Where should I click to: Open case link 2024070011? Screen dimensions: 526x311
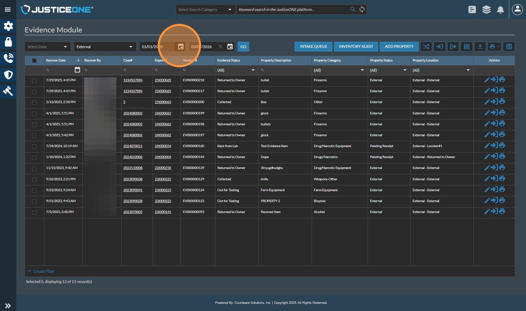133,146
